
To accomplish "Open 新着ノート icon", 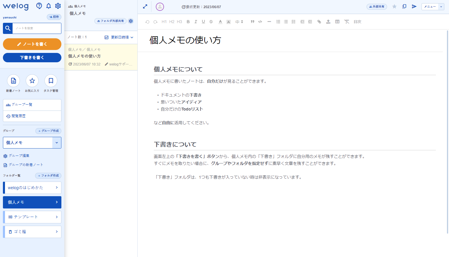I will (13, 81).
